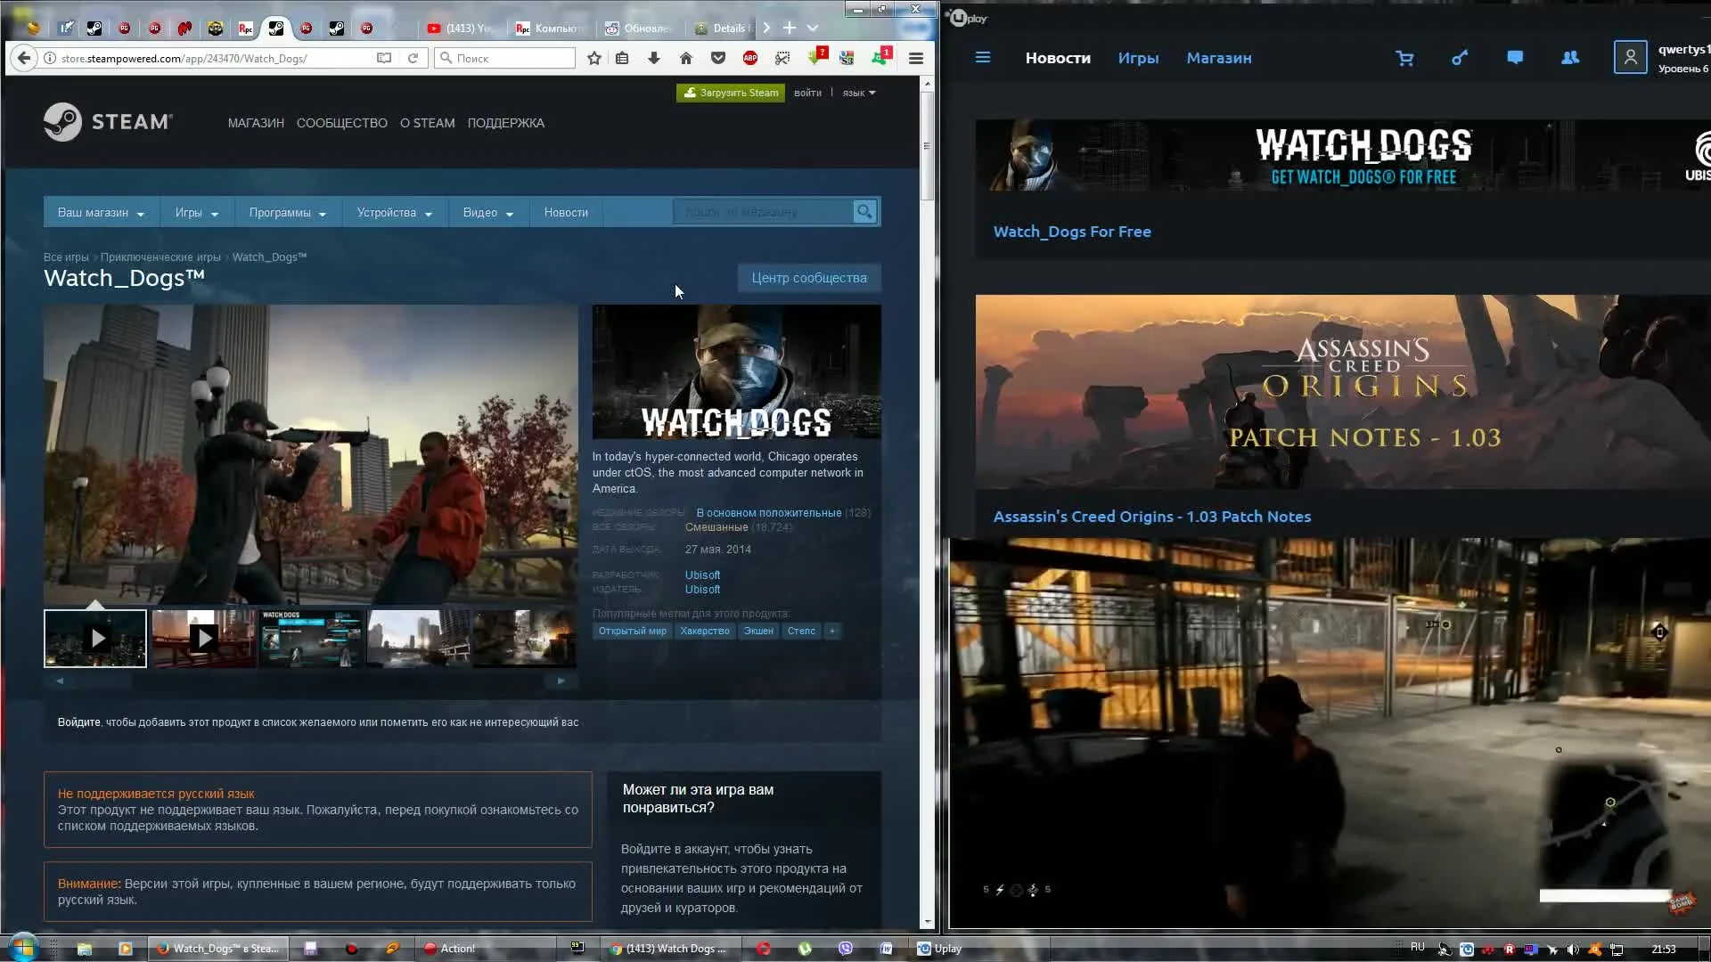Click the Центр сообщества button
The image size is (1711, 962).
tap(808, 278)
